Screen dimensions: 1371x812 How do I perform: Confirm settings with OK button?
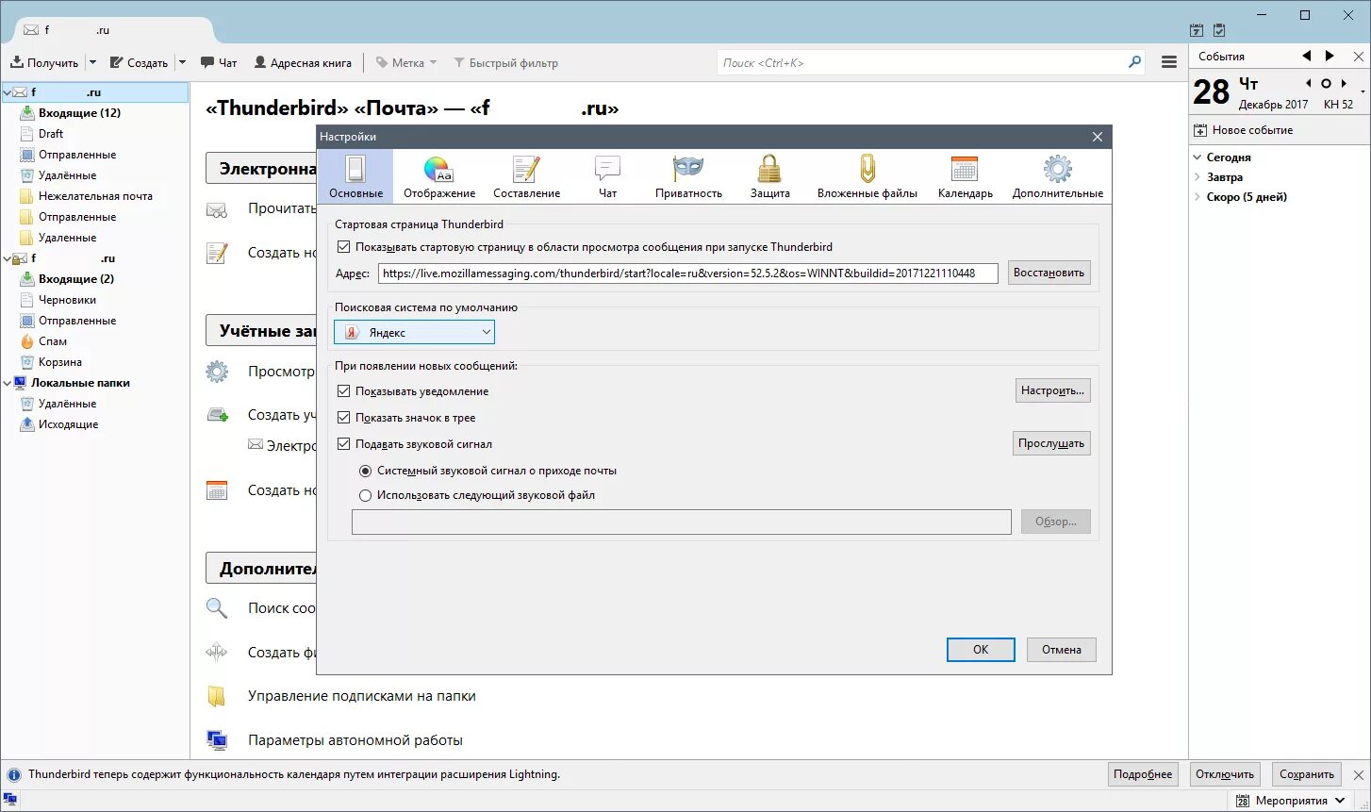pos(981,650)
